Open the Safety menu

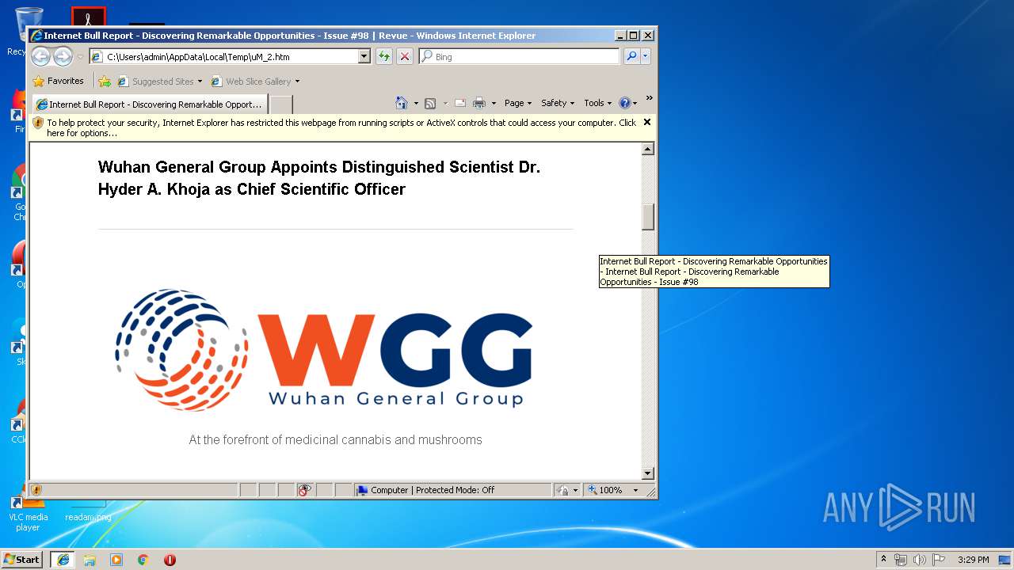558,103
